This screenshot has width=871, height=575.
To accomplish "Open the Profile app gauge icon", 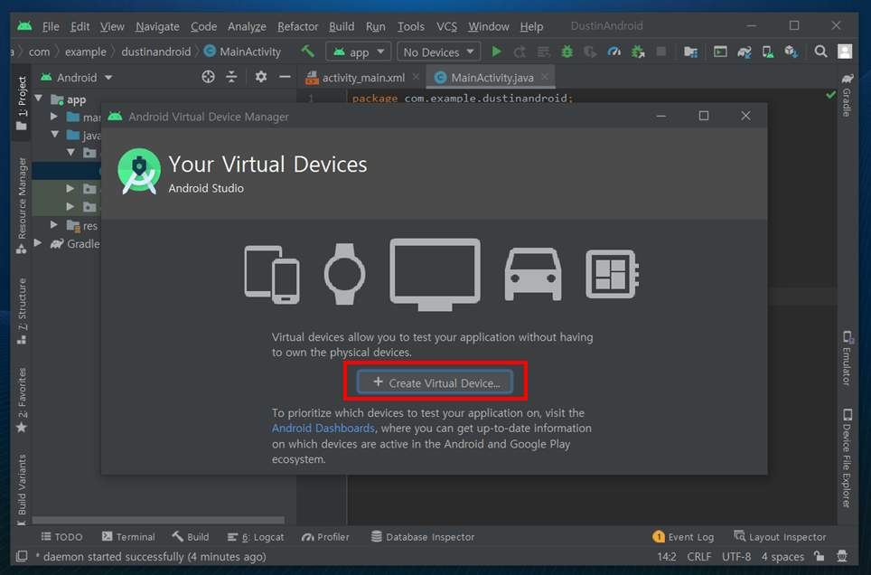I will pyautogui.click(x=613, y=52).
